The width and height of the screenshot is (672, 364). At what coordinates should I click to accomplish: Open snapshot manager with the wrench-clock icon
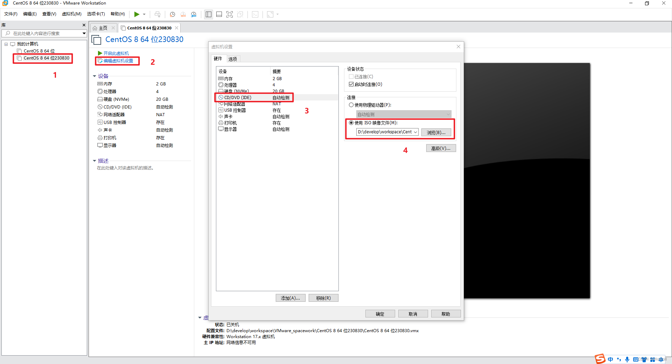click(194, 14)
